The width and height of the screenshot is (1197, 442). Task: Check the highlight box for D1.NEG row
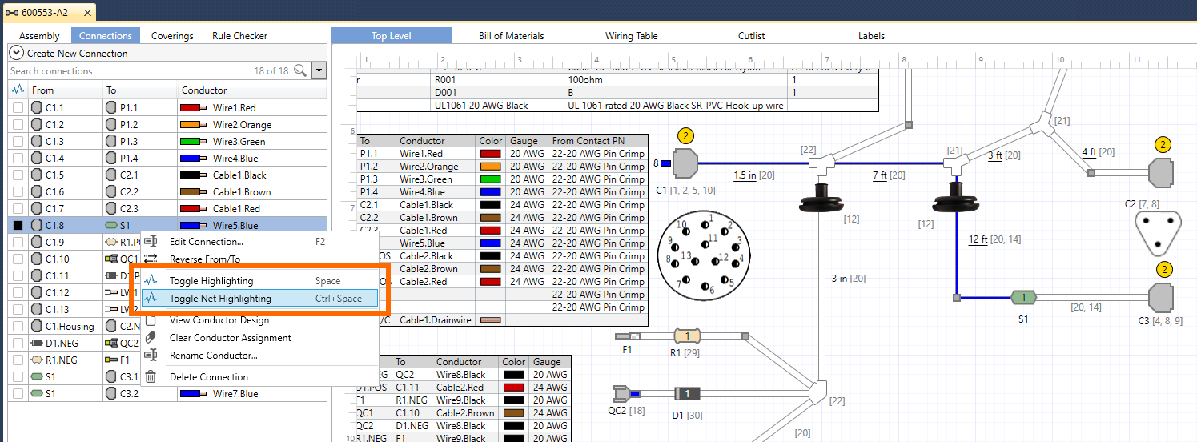point(18,343)
